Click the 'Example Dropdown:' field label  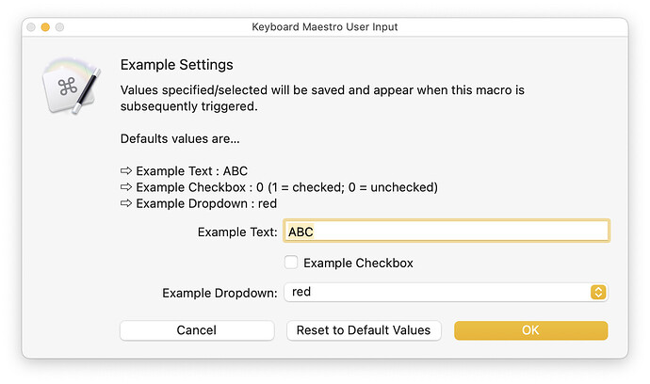(x=219, y=293)
